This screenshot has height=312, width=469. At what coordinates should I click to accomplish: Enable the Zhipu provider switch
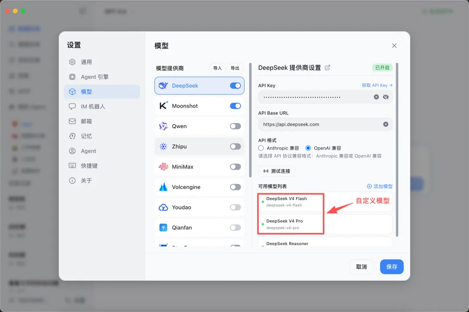tap(235, 146)
